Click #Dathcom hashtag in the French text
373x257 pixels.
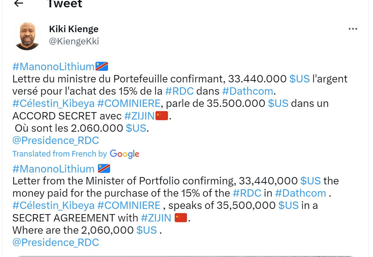pos(247,91)
